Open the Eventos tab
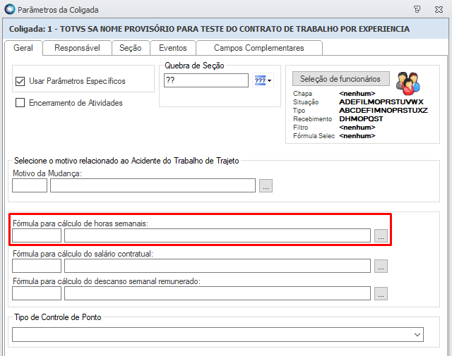This screenshot has height=356, width=452. point(173,48)
